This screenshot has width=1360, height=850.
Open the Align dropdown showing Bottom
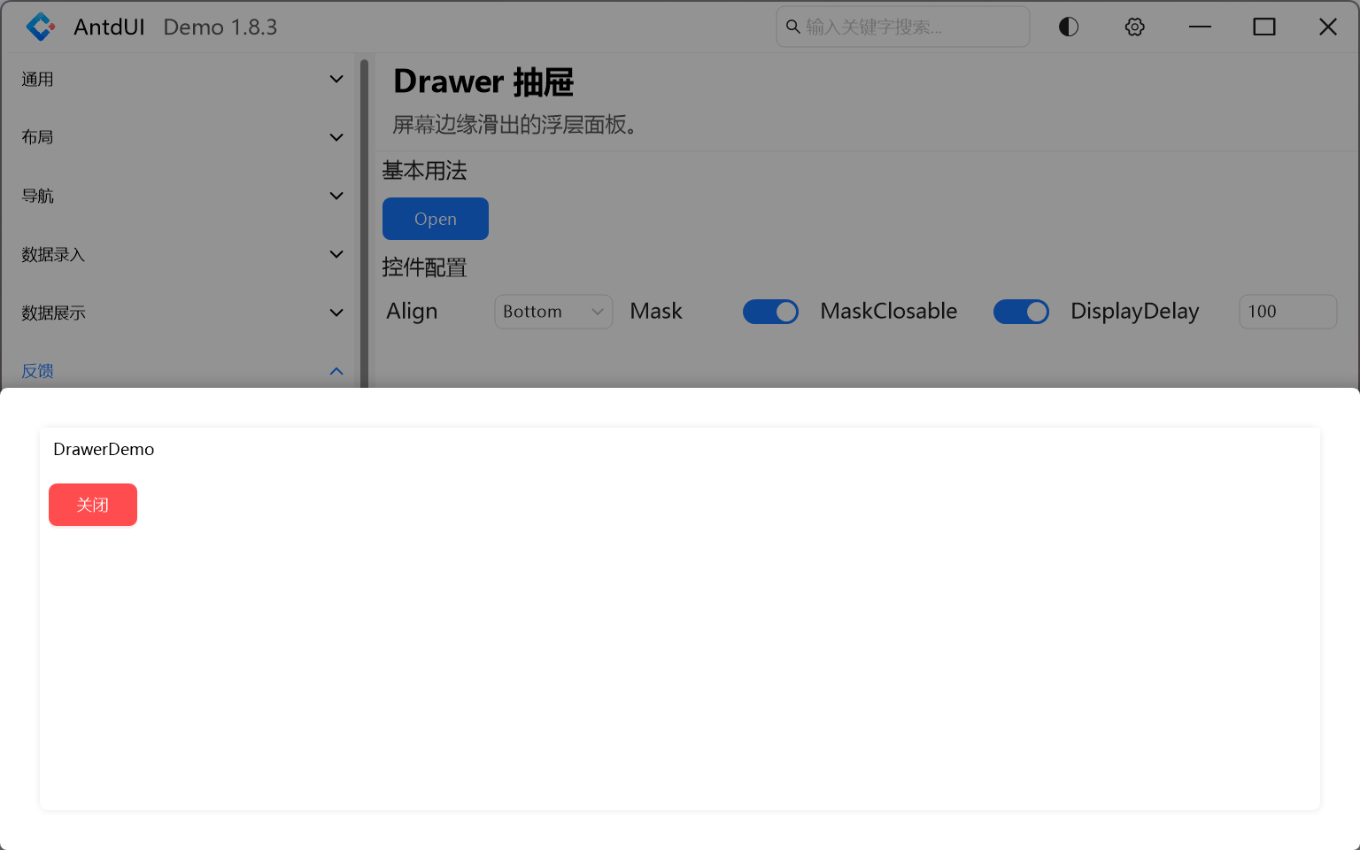[552, 312]
